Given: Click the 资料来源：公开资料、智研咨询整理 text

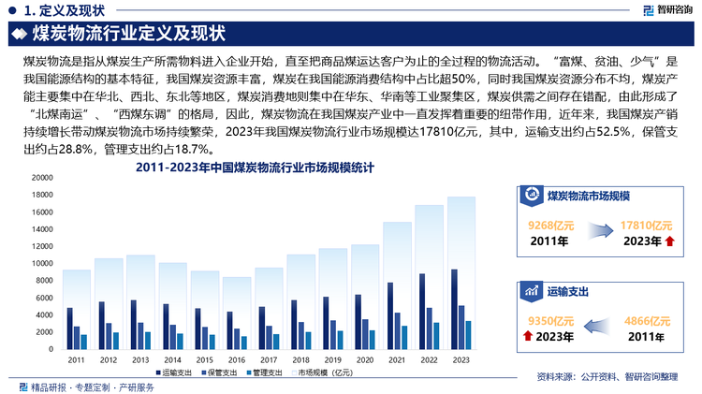Looking at the screenshot, I should coord(607,377).
